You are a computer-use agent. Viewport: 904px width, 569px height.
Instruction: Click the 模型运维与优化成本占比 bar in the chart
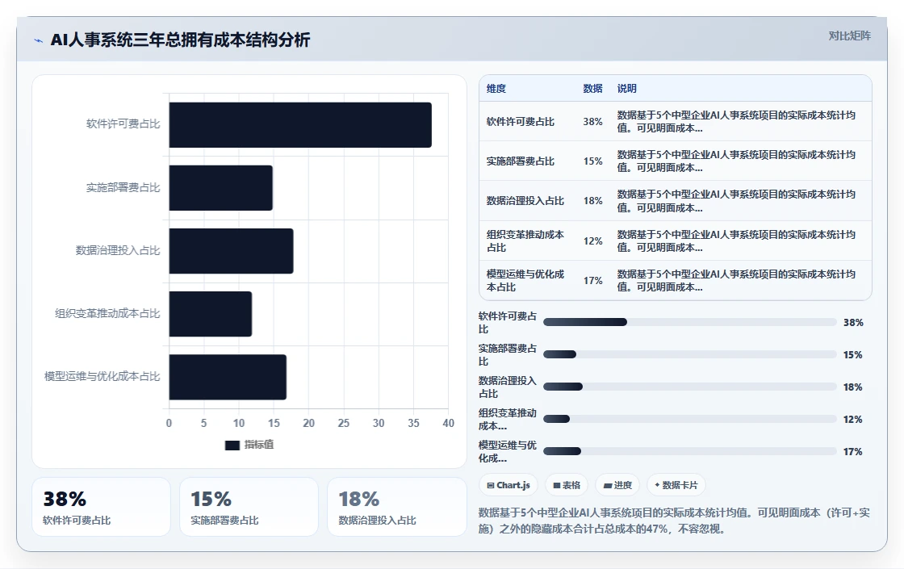[x=228, y=377]
